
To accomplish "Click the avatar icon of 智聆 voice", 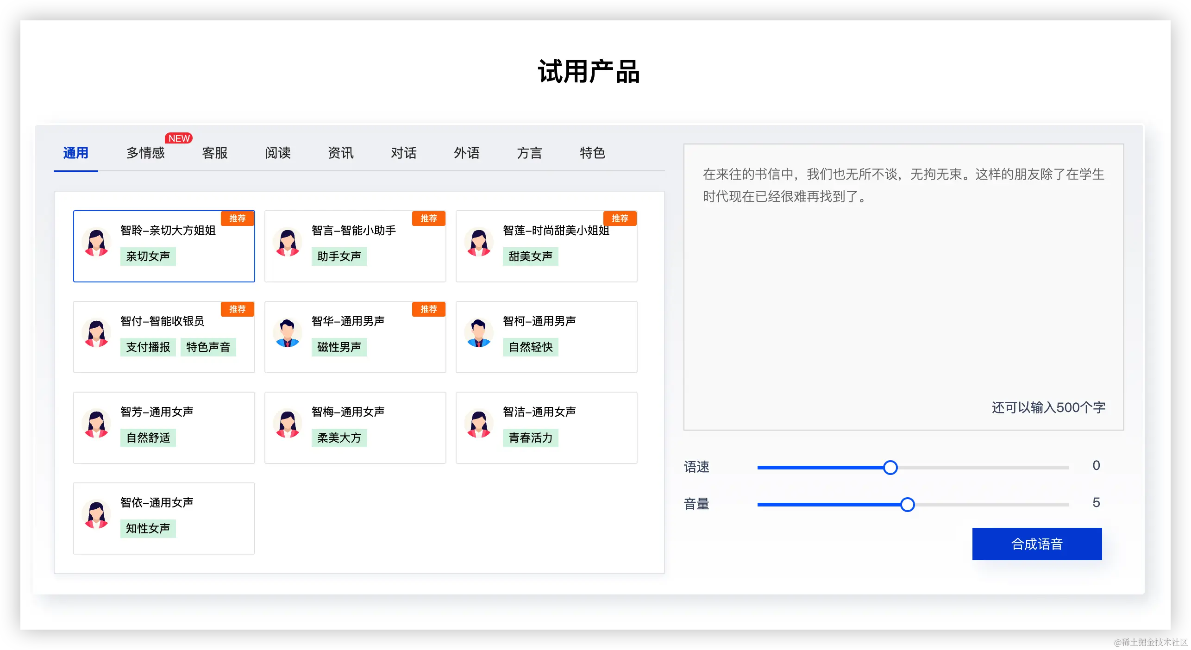I will (96, 243).
